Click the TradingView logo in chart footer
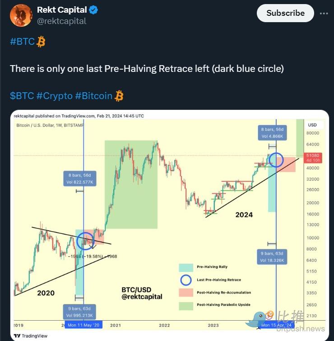This screenshot has width=334, height=341. 30,336
